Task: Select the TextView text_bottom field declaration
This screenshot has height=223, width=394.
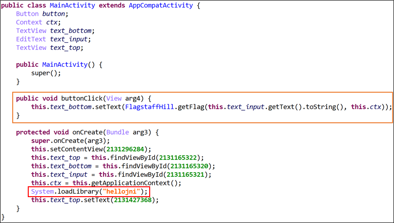Action: (55, 31)
